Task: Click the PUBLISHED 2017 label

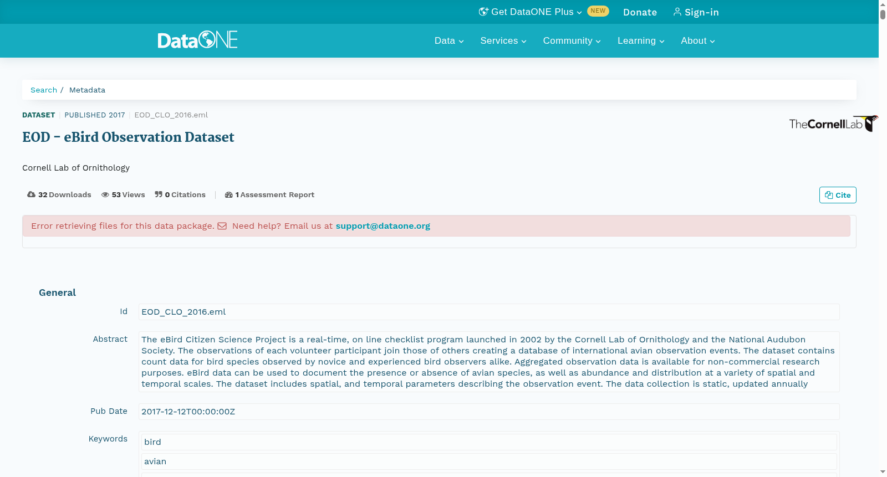Action: 95,115
